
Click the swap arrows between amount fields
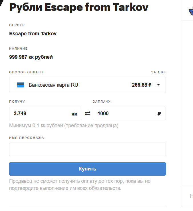click(x=88, y=113)
